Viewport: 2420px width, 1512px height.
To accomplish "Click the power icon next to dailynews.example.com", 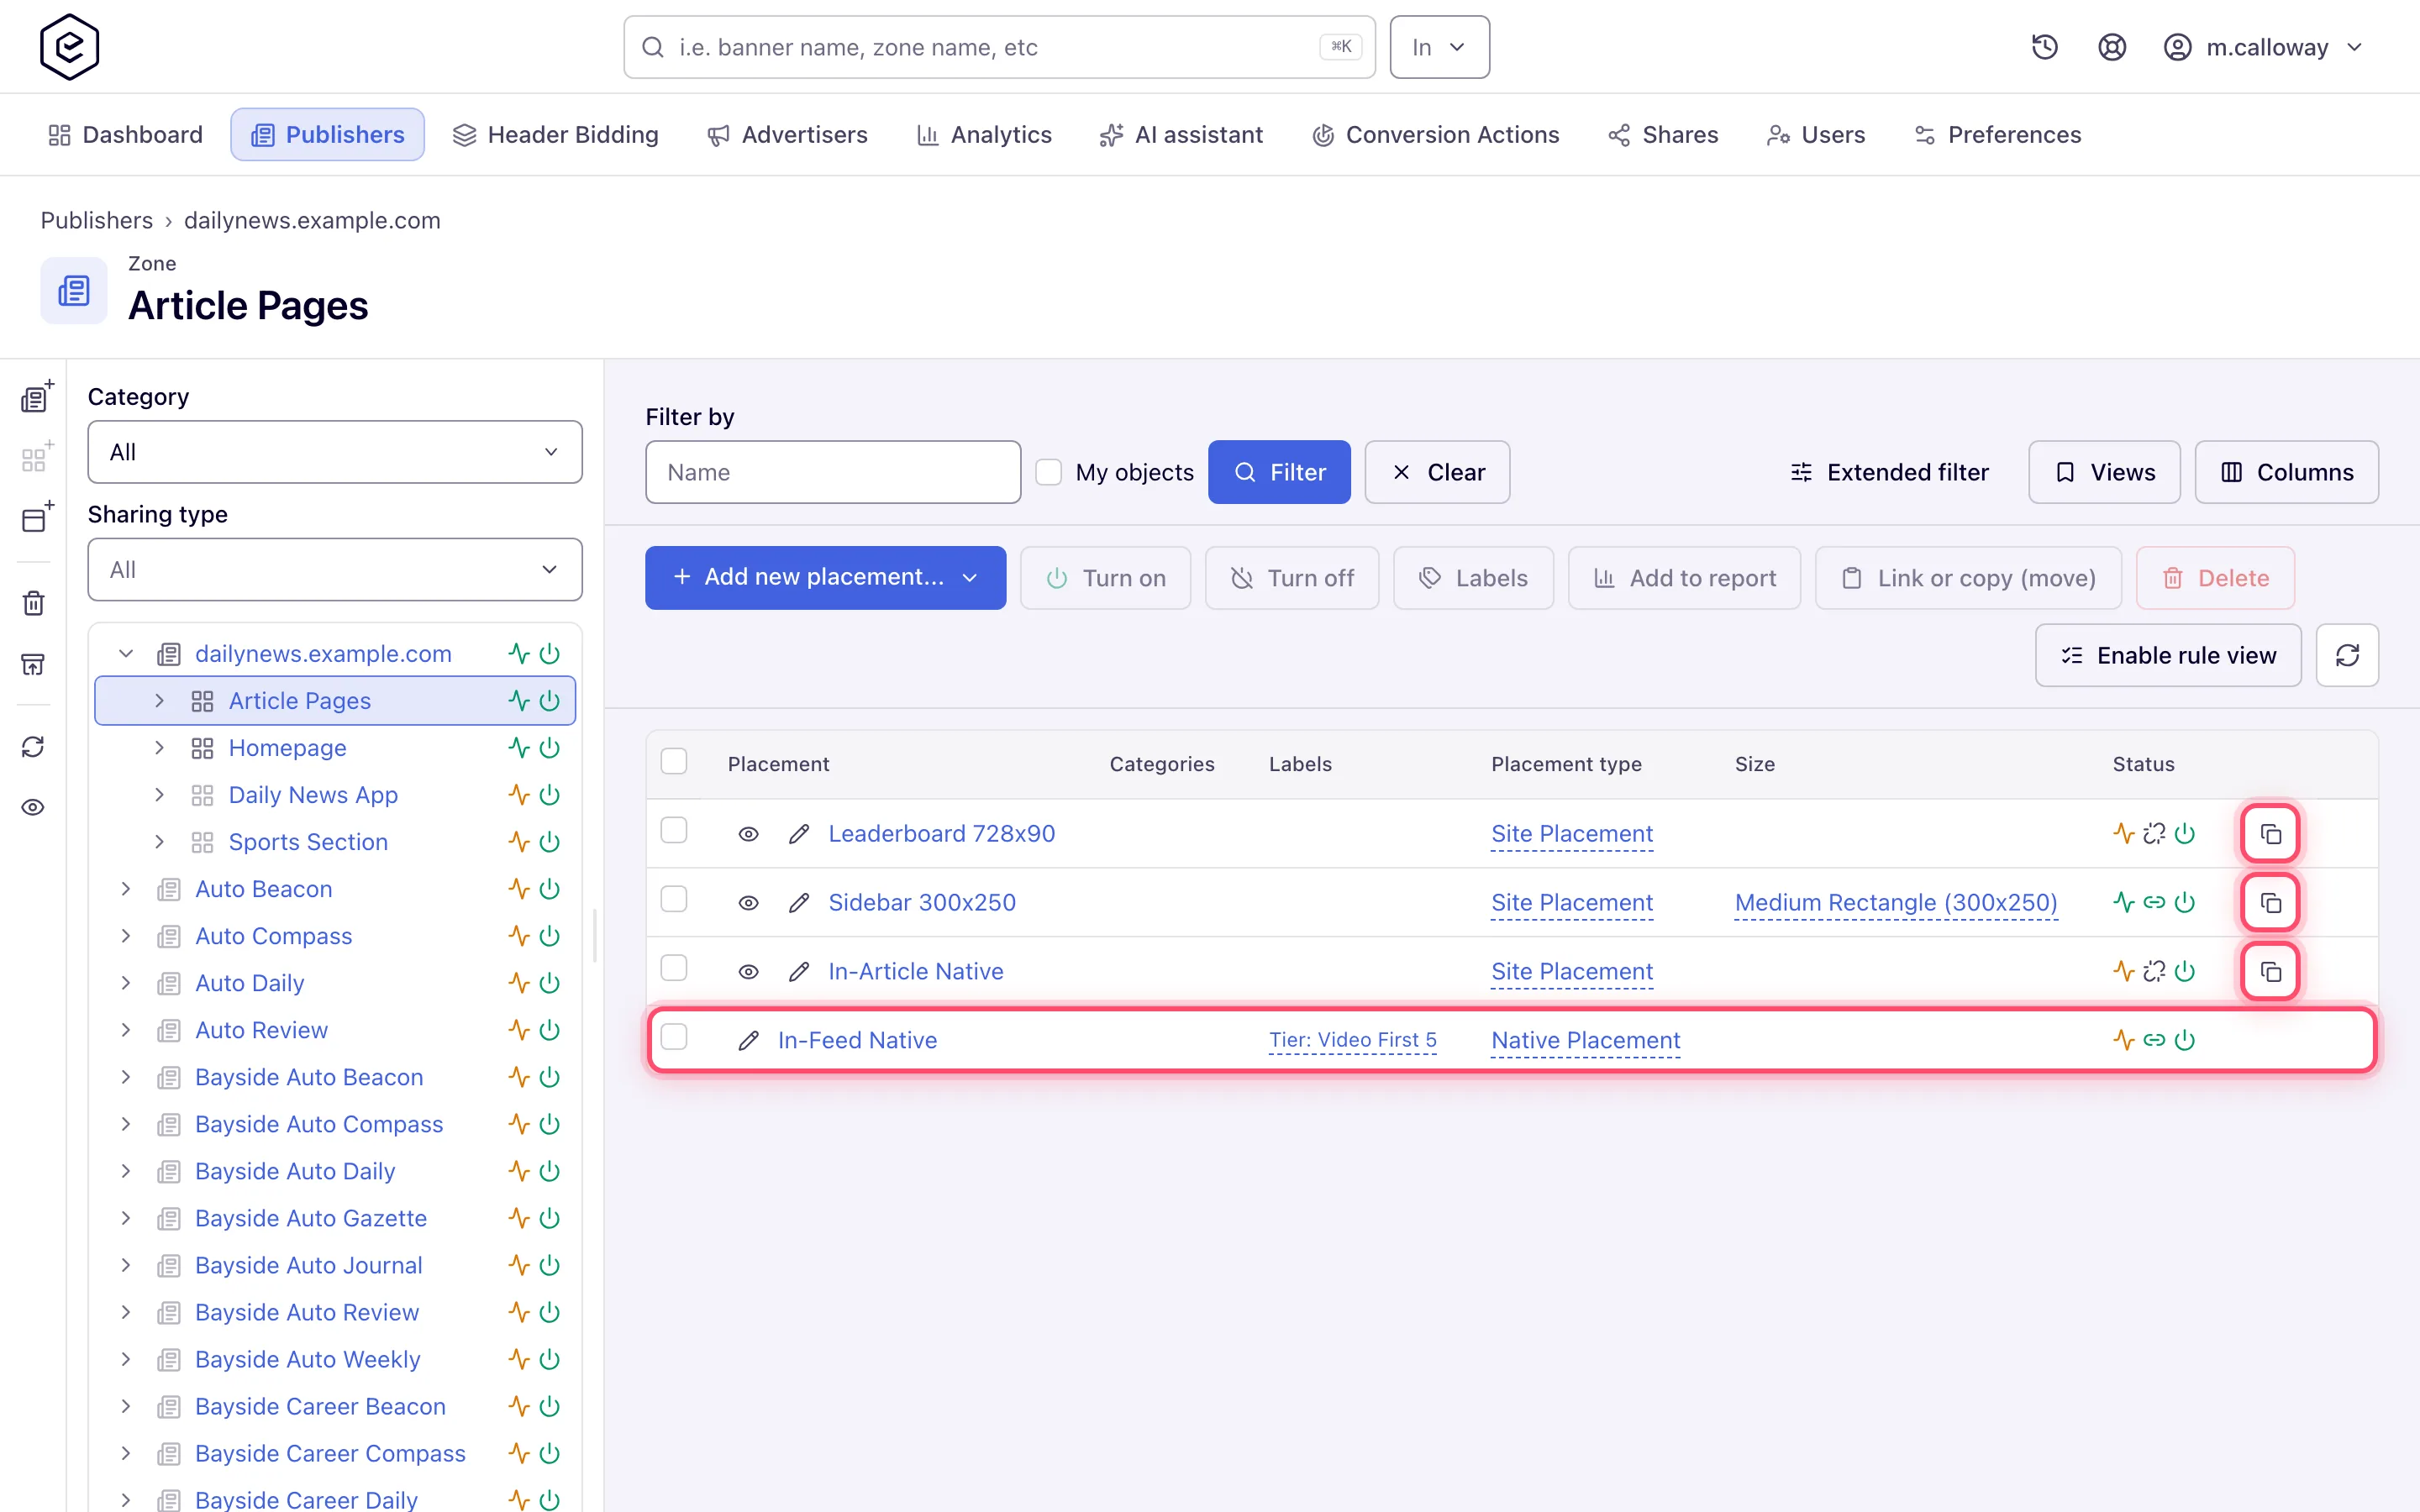I will pyautogui.click(x=549, y=654).
